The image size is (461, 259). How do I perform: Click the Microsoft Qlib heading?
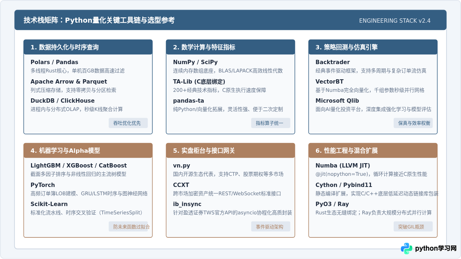point(337,101)
